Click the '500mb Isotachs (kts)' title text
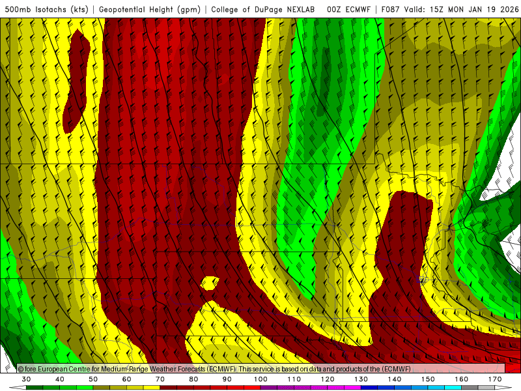 click(x=46, y=10)
